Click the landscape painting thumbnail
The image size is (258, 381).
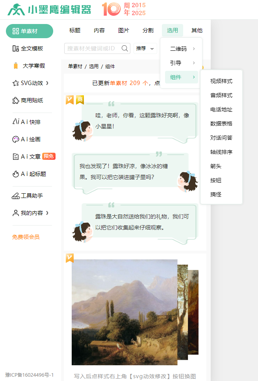point(124,312)
